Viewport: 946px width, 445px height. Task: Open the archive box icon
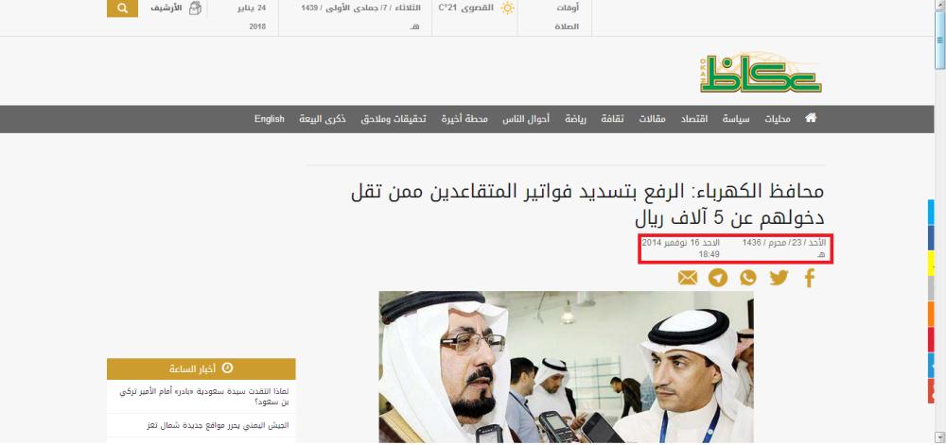pyautogui.click(x=195, y=9)
